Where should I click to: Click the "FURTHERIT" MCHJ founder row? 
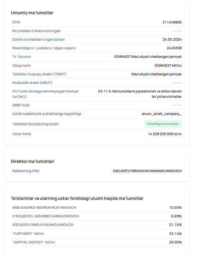point(97,234)
